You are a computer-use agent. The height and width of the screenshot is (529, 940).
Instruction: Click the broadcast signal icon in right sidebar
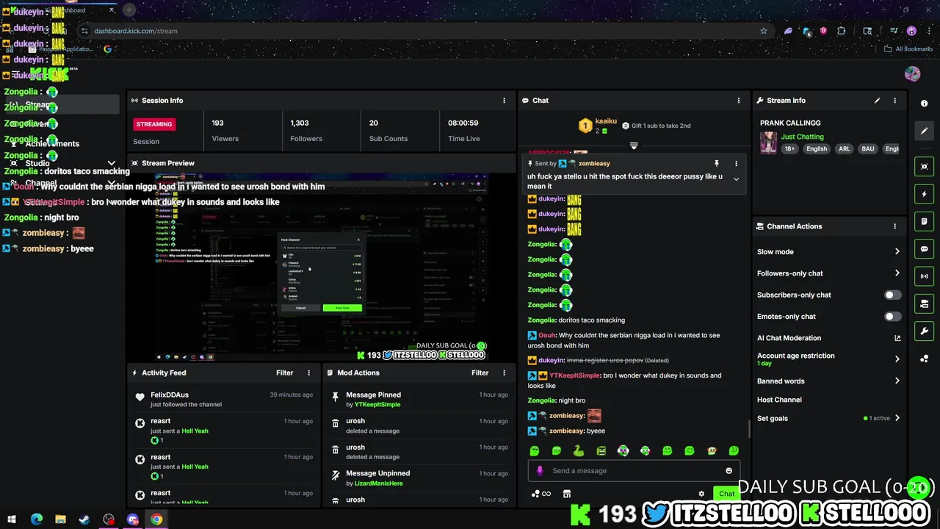(924, 276)
